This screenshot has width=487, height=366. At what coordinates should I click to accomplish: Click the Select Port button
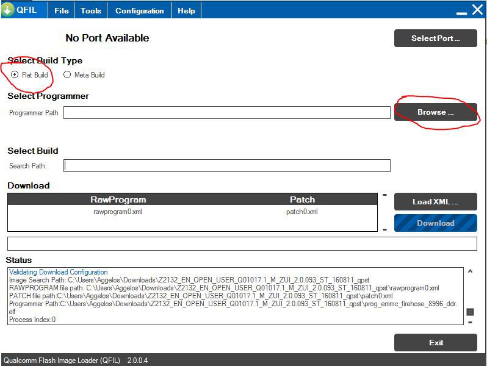point(436,38)
